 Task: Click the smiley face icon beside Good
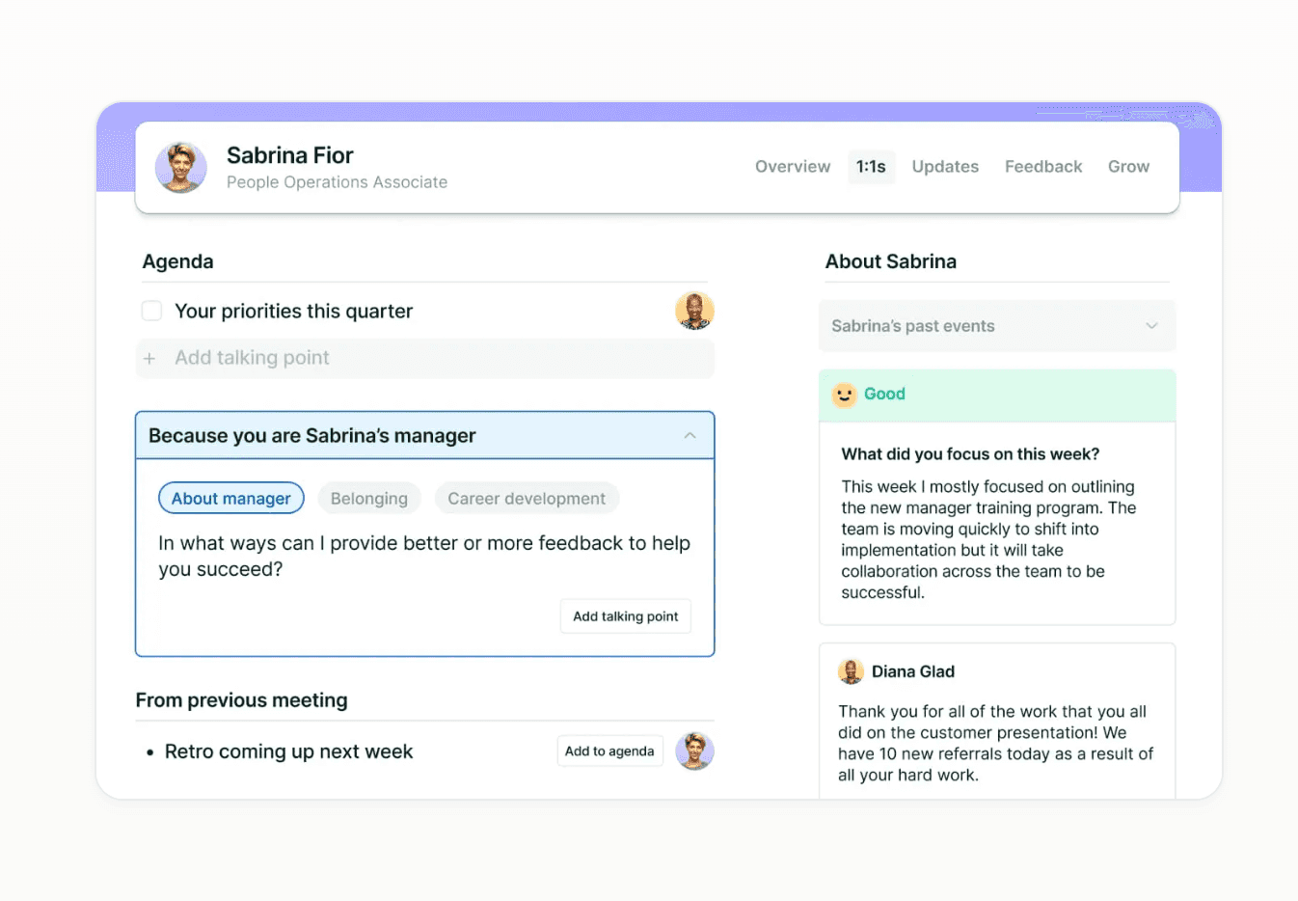click(844, 395)
